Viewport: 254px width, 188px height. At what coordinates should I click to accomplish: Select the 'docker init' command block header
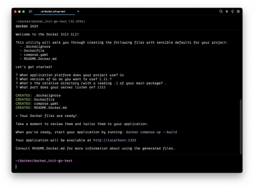27,26
